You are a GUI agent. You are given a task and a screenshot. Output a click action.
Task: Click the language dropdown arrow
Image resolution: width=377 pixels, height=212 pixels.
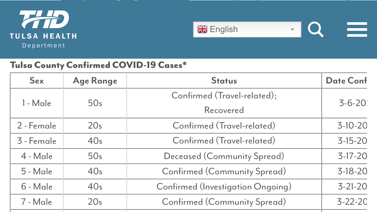point(292,29)
